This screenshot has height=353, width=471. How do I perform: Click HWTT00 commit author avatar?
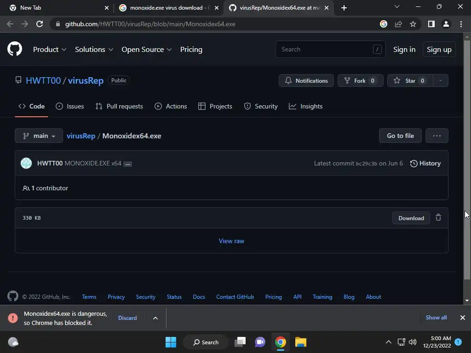click(26, 163)
